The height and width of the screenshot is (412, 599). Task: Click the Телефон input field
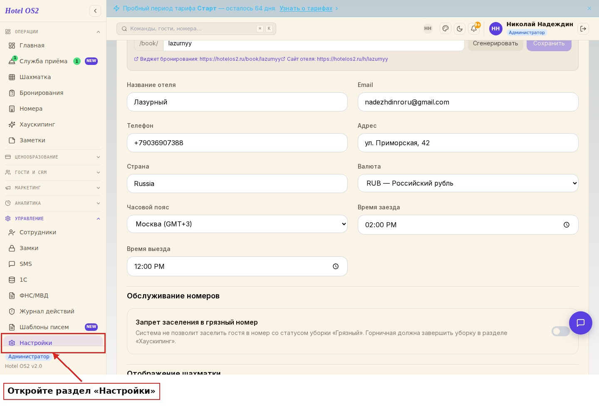tap(237, 143)
